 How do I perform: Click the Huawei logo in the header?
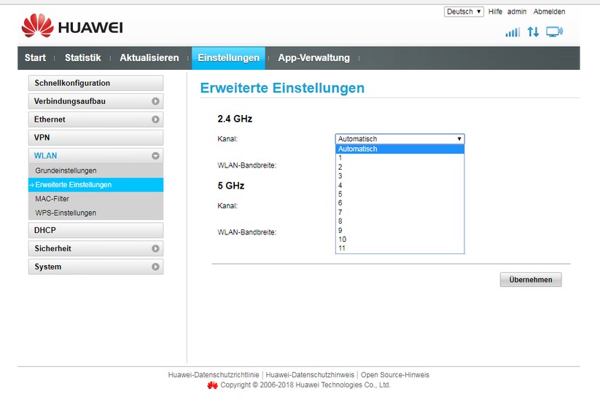click(x=71, y=28)
